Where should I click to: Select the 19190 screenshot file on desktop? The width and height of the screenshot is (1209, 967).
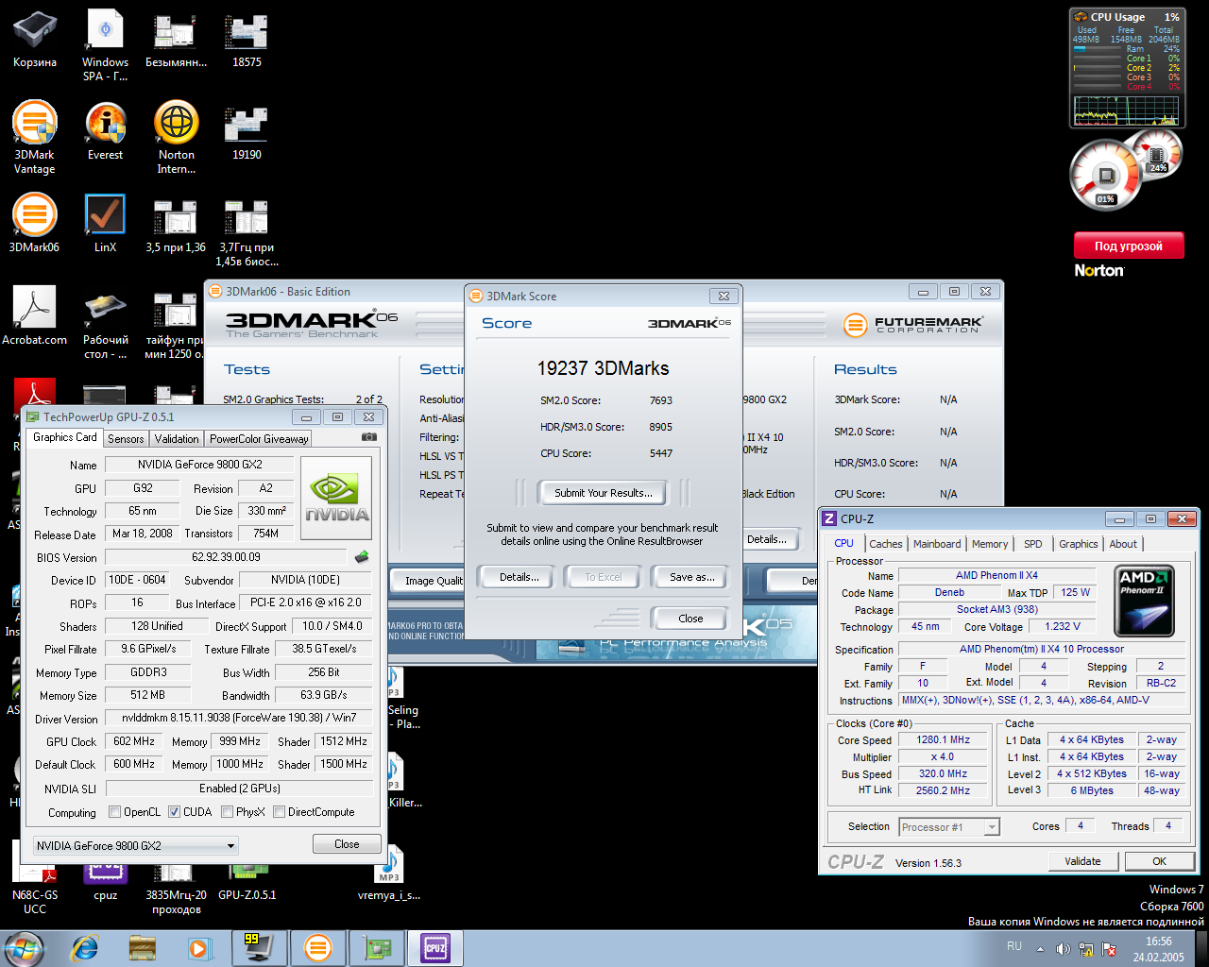point(247,131)
